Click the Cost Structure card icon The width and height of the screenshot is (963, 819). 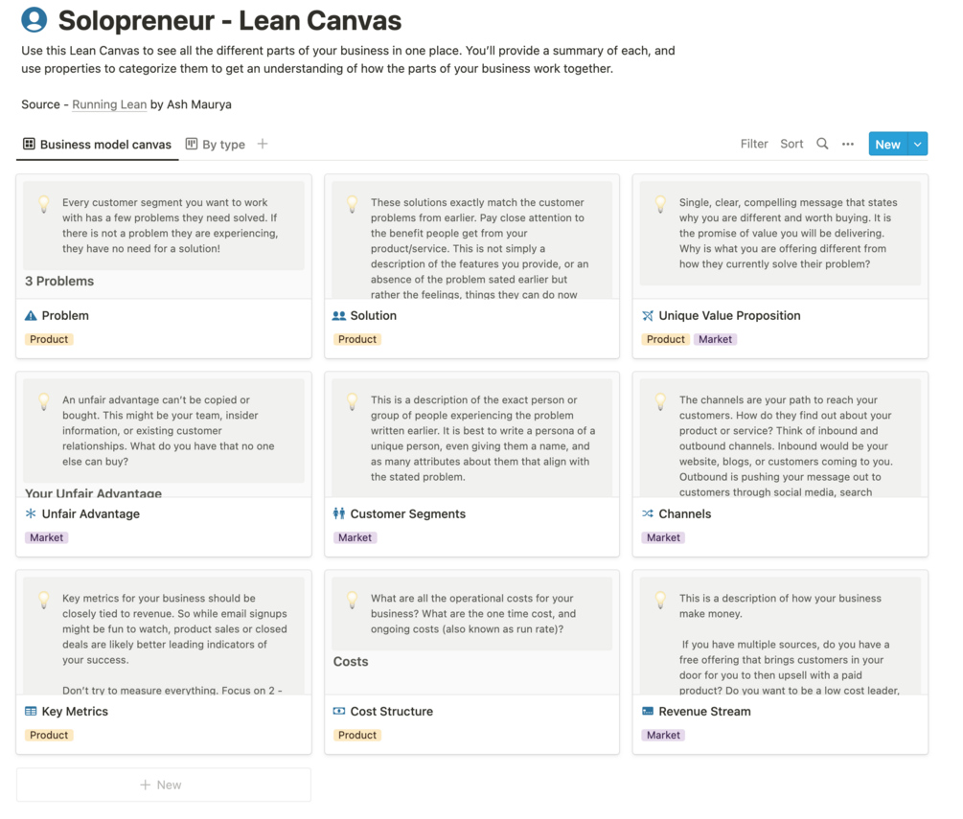[x=341, y=711]
